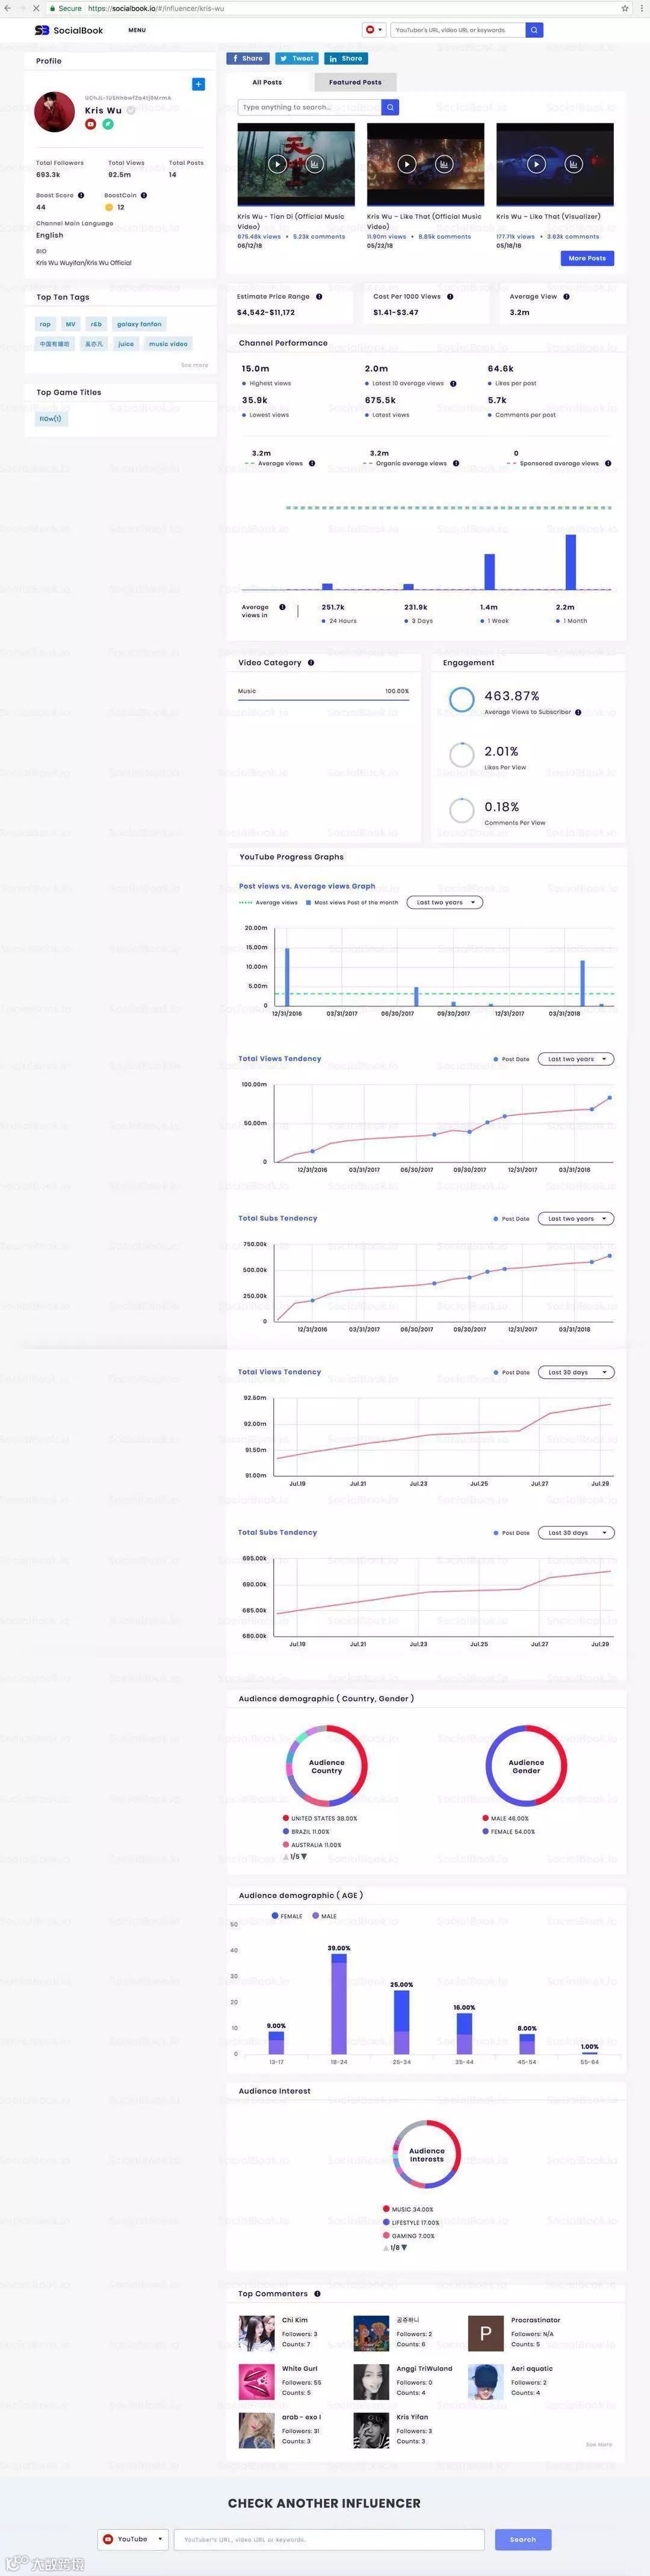Click the 463.87% engagement ring
650x2576 pixels.
coord(461,699)
